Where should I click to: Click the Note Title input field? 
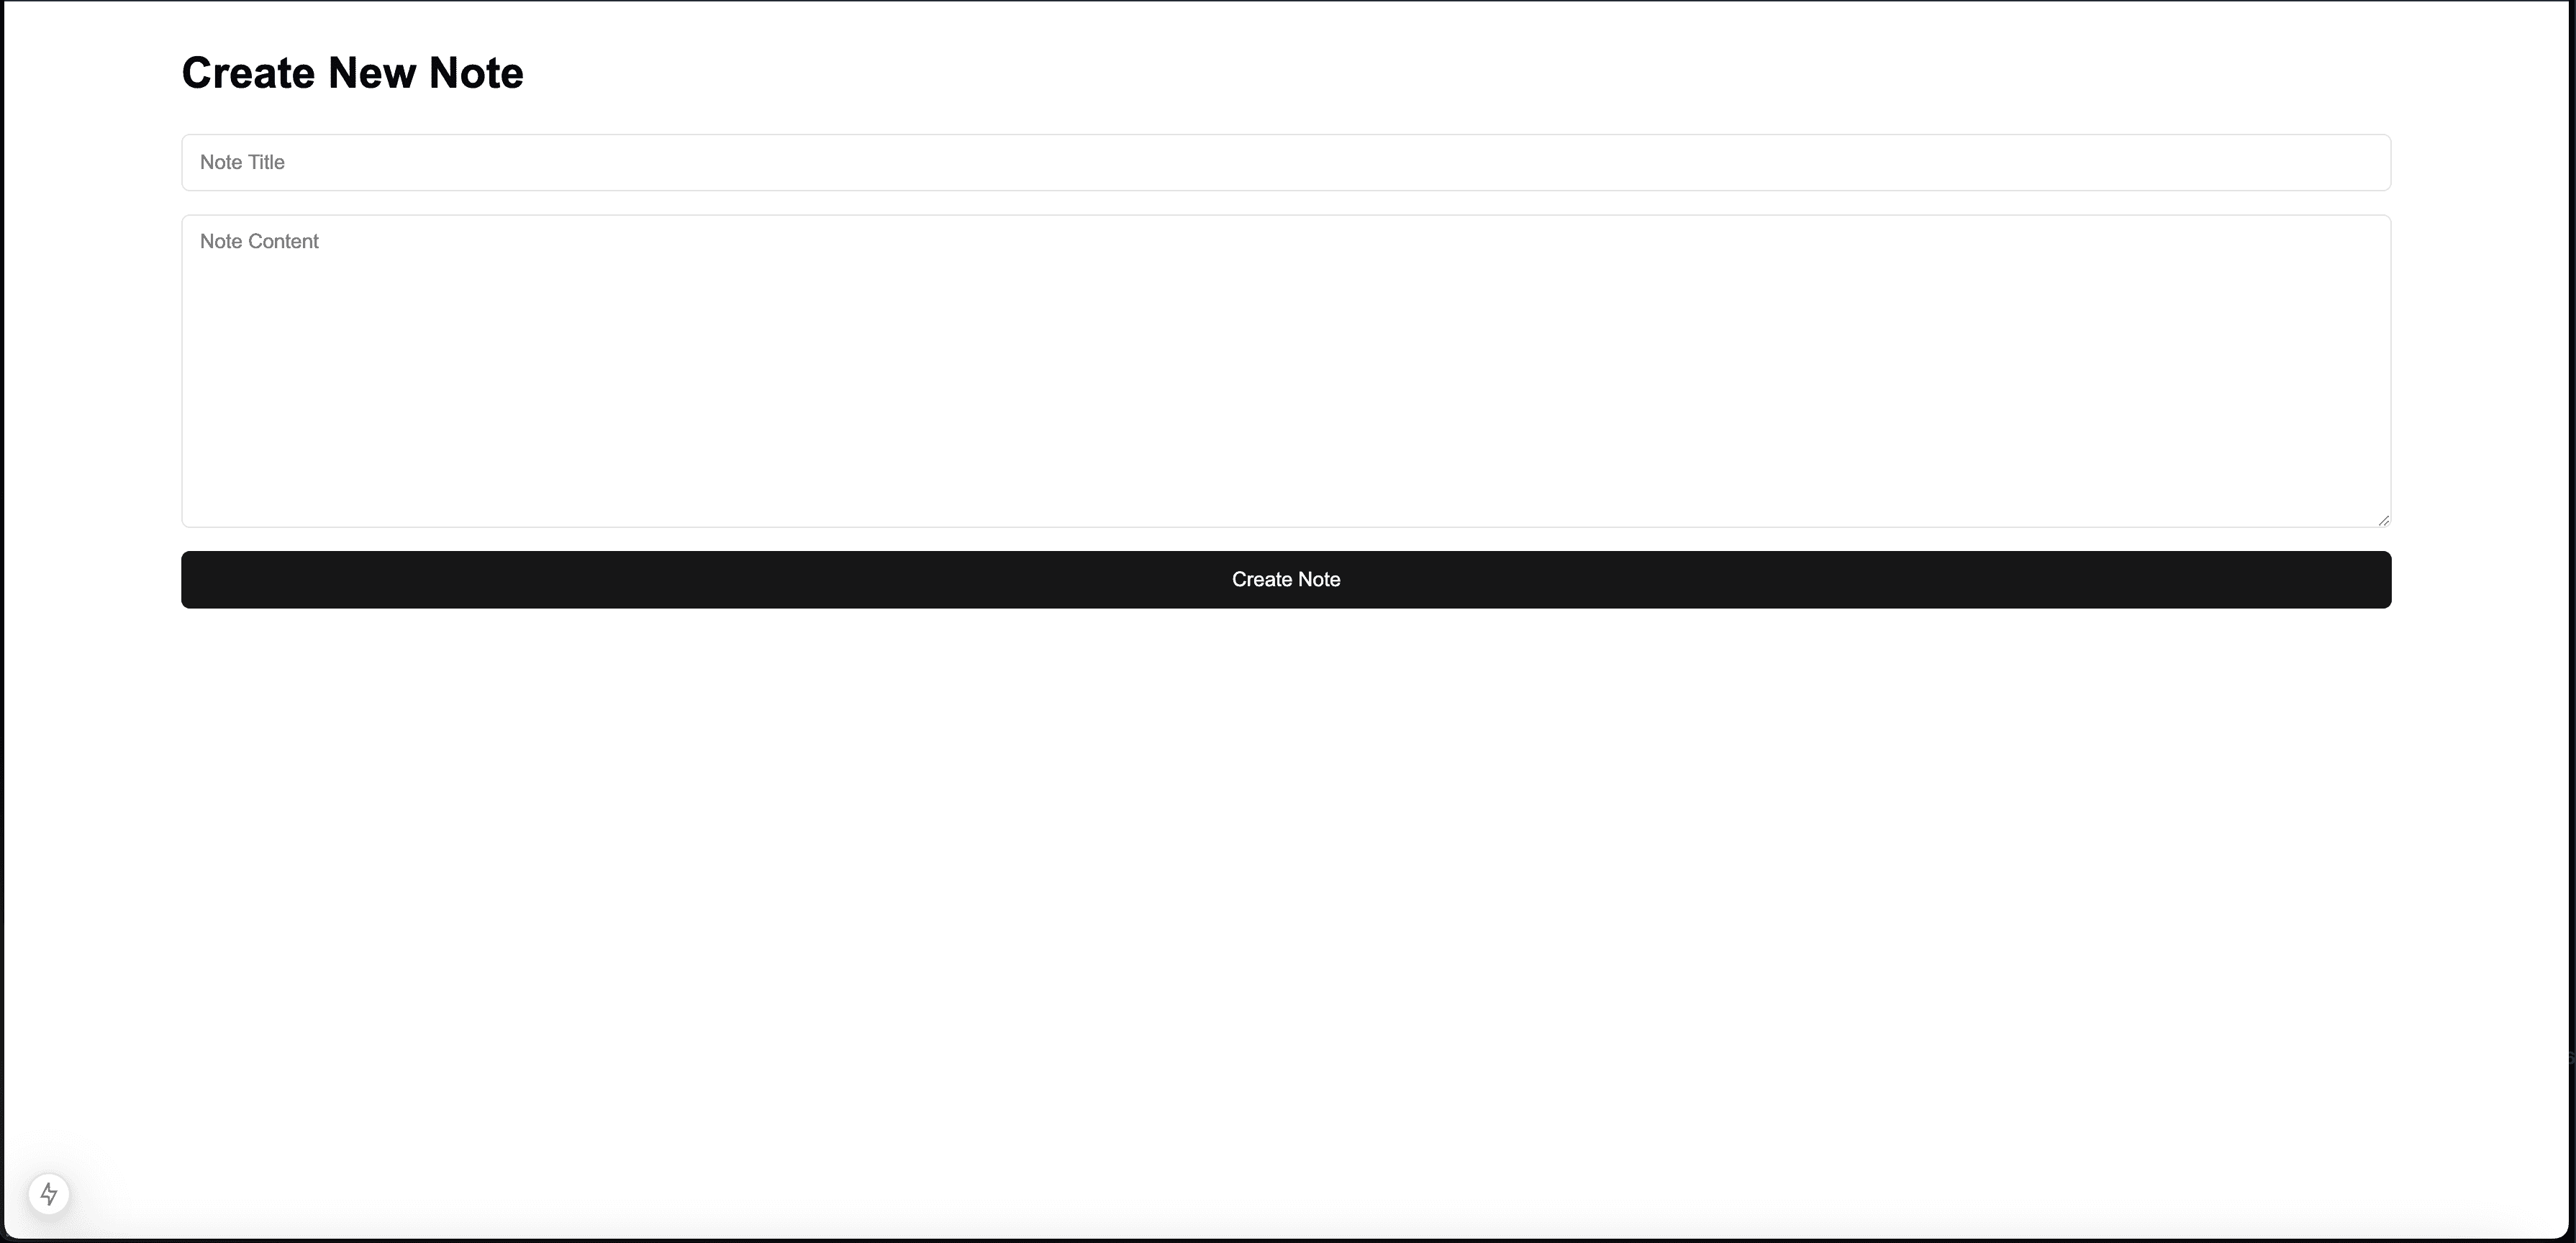point(1287,161)
